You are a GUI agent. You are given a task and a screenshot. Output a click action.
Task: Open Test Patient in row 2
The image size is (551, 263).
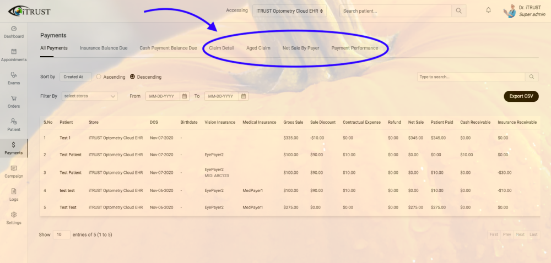point(71,155)
